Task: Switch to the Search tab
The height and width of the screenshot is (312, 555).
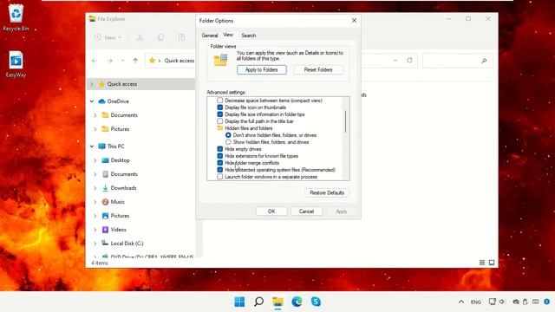Action: click(x=249, y=36)
